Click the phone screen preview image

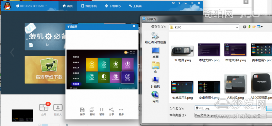coord(102,69)
